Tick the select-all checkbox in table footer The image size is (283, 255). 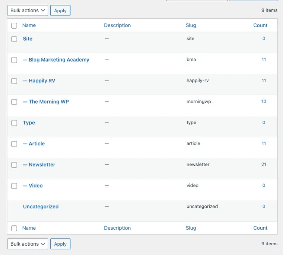14,228
